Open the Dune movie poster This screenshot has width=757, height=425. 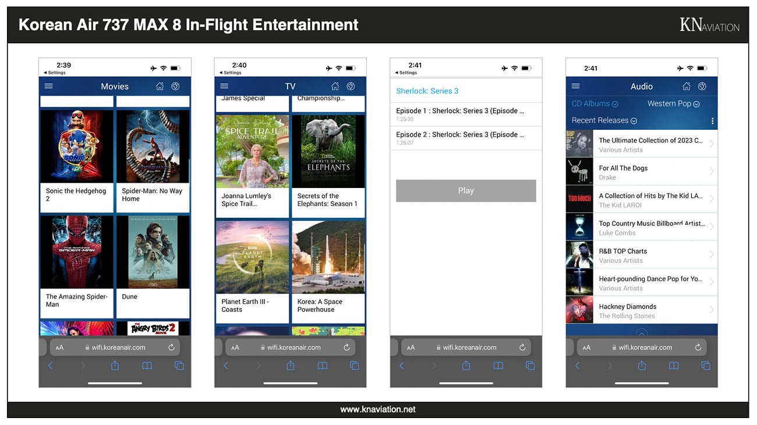(x=153, y=252)
